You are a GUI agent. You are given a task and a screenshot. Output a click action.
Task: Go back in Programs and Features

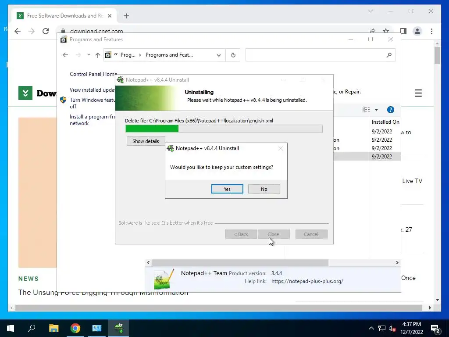pos(65,55)
